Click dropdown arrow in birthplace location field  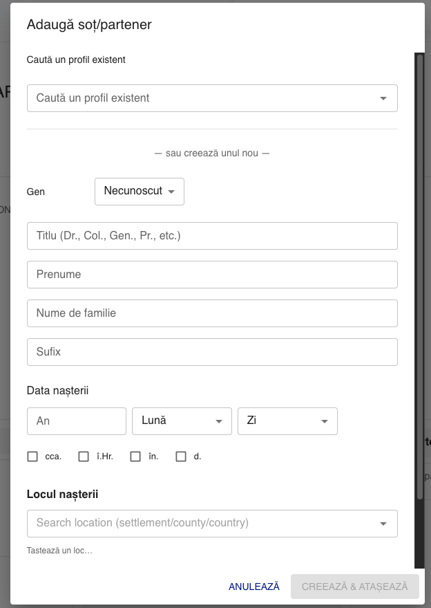pos(383,524)
